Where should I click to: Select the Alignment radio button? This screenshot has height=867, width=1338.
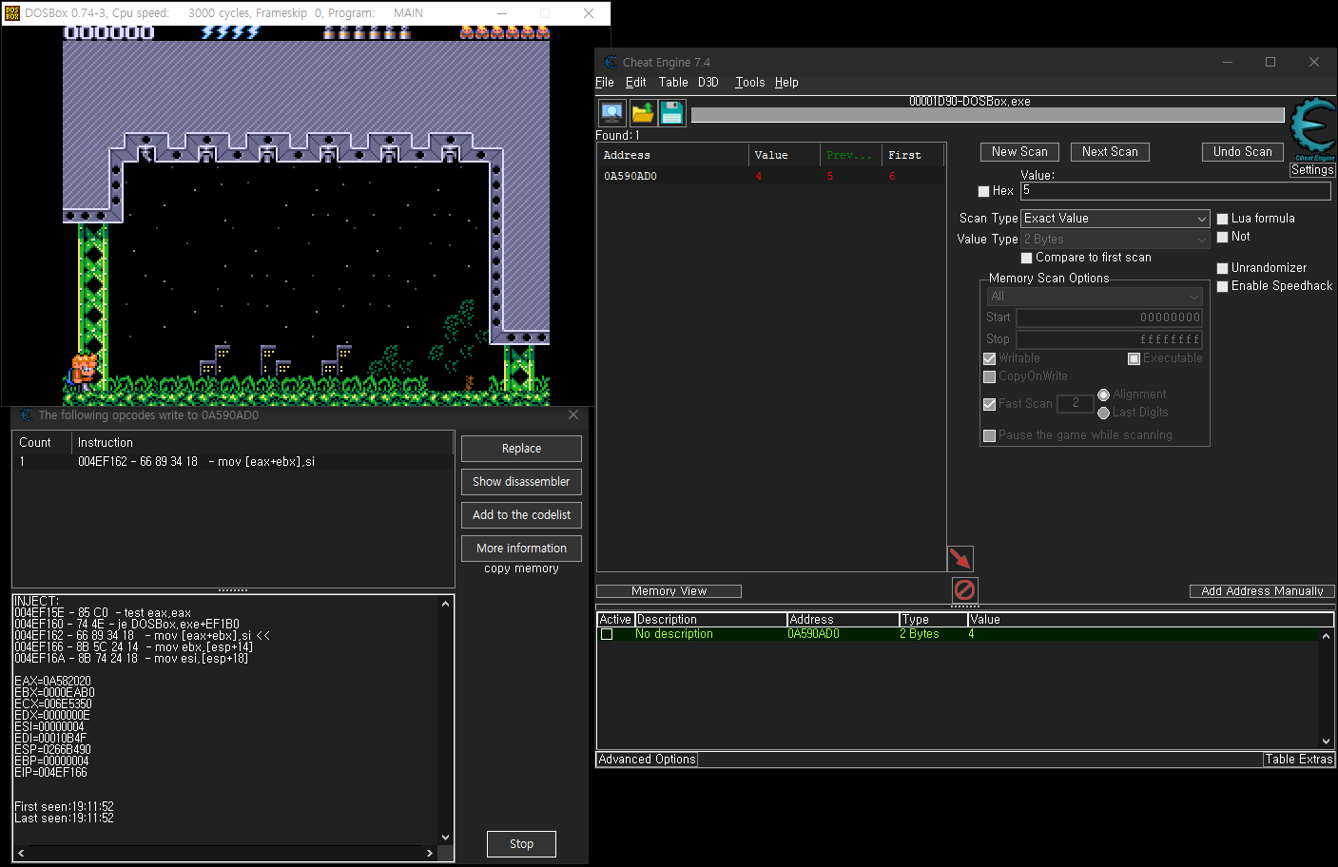1103,395
